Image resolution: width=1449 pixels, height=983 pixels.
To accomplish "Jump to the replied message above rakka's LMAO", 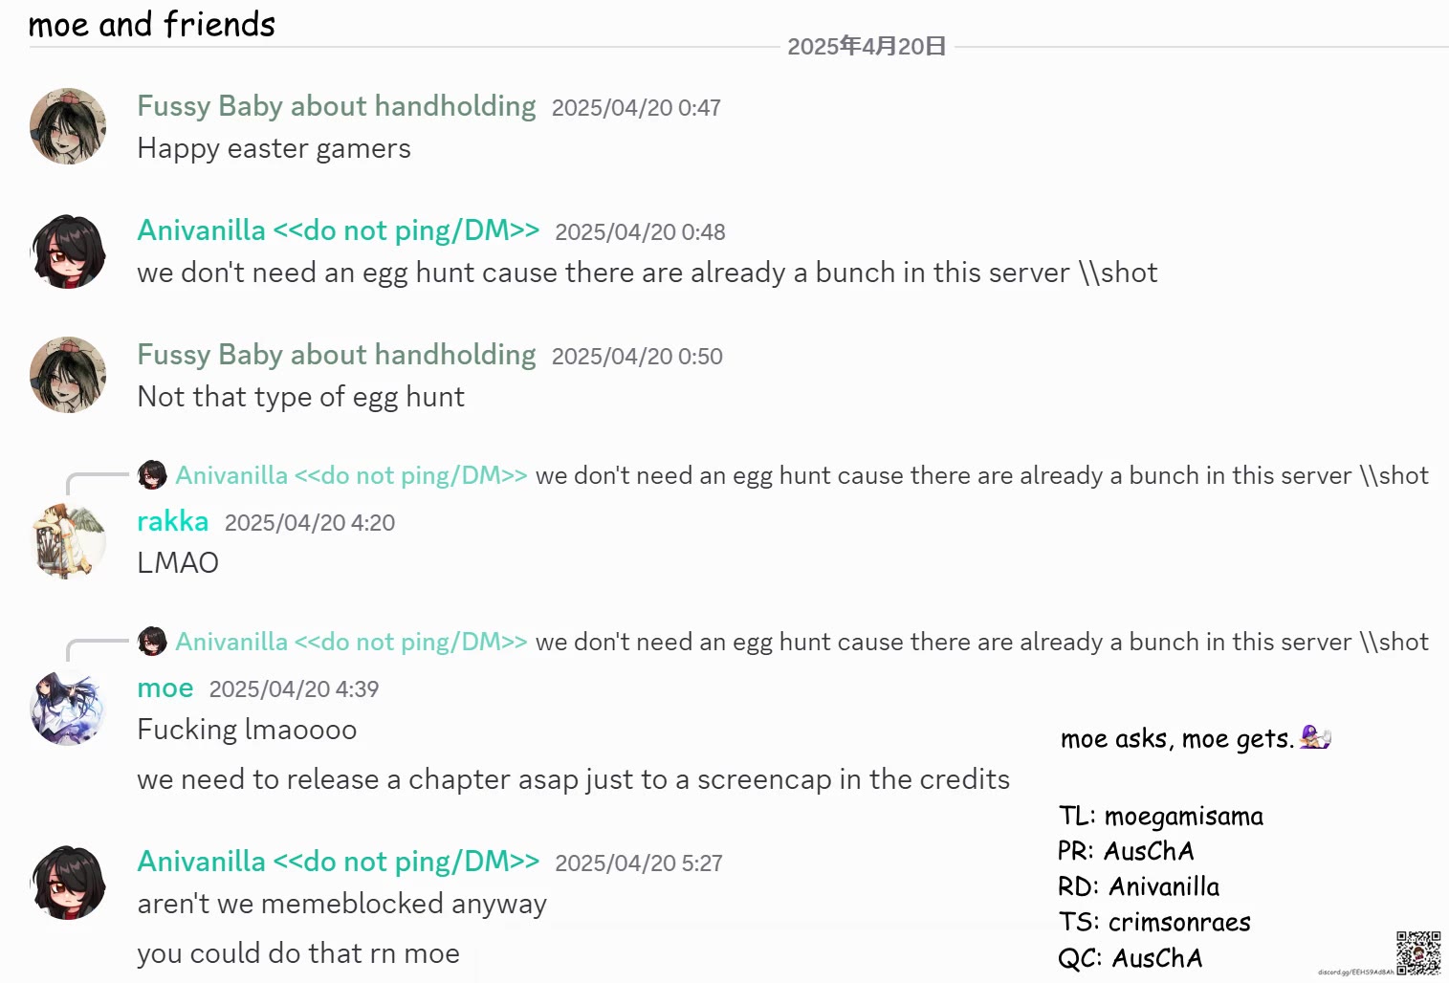I will [981, 475].
